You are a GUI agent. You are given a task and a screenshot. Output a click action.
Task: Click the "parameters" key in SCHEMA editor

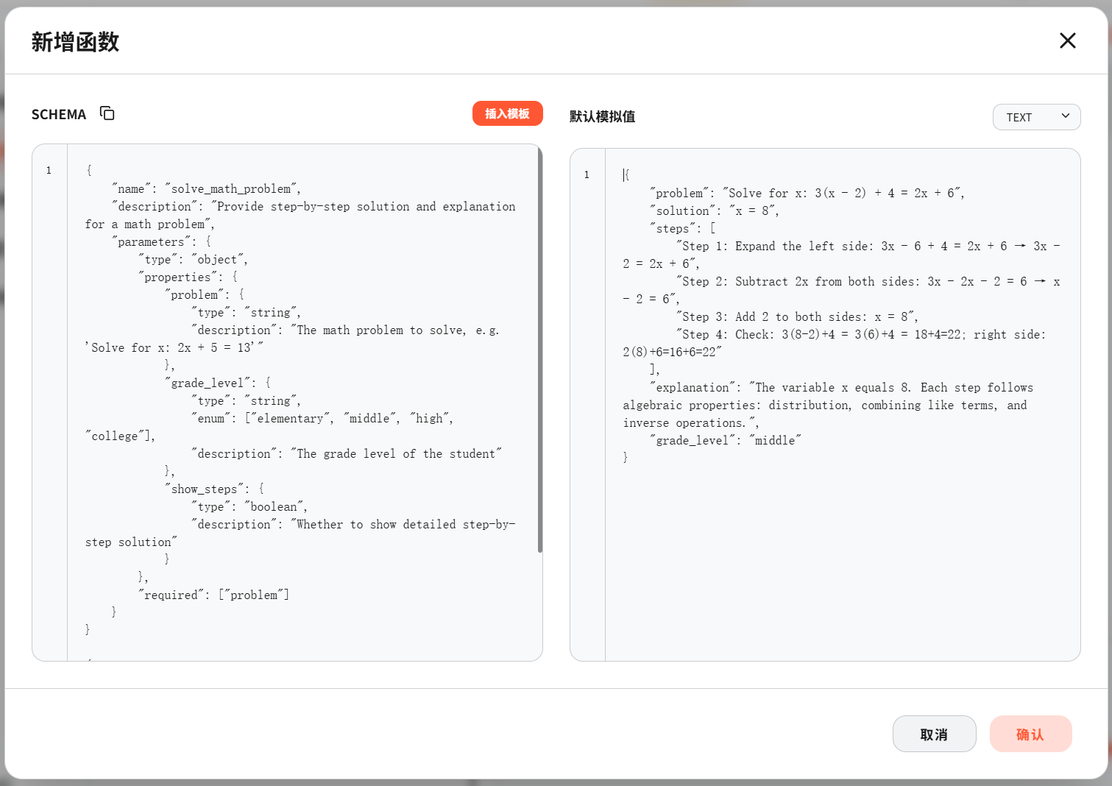click(x=151, y=242)
